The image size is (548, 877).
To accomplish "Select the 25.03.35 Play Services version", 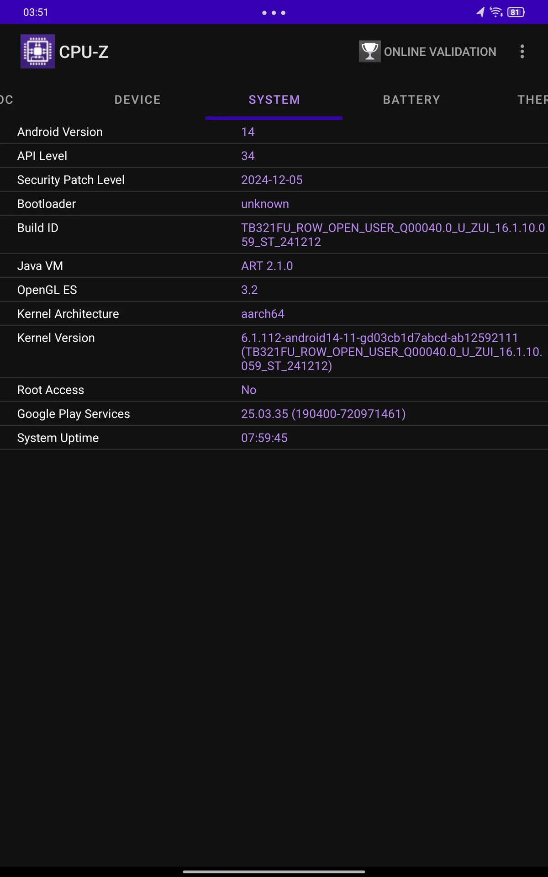I will [x=323, y=414].
